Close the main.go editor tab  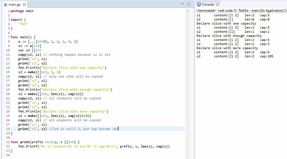tap(24, 4)
